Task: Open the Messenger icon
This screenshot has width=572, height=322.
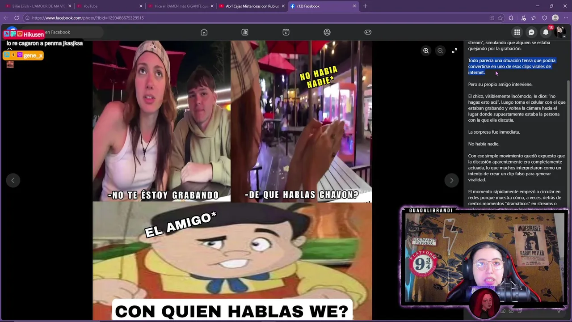Action: coord(531,32)
